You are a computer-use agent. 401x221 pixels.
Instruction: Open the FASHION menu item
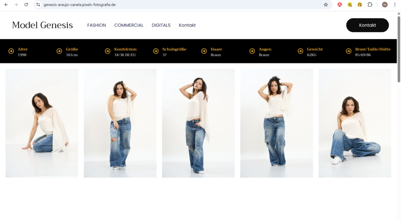96,25
